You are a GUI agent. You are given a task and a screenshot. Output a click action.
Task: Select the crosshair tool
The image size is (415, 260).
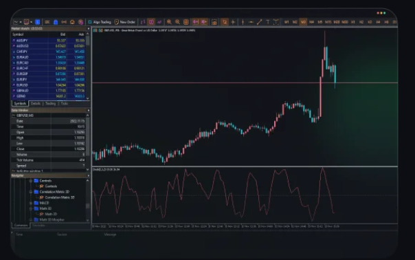[233, 22]
